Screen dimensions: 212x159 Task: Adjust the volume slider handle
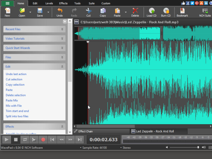(198, 147)
